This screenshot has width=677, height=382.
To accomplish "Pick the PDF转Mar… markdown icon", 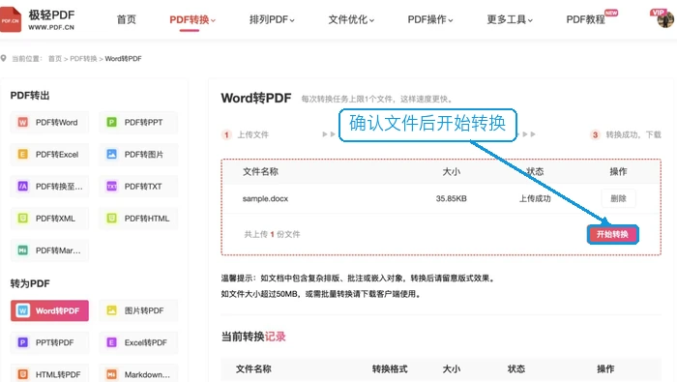I will coord(22,250).
